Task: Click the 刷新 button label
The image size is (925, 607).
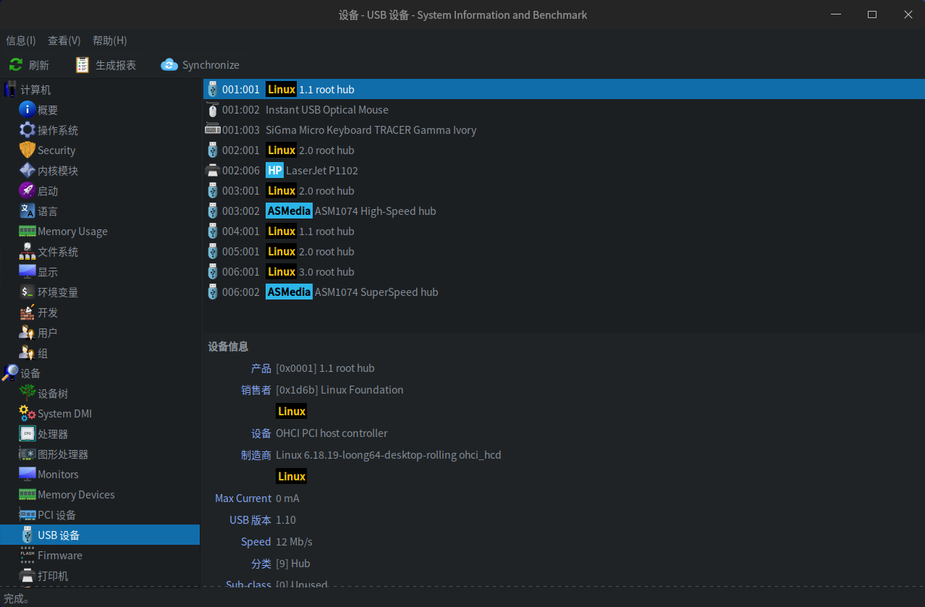Action: 39,65
